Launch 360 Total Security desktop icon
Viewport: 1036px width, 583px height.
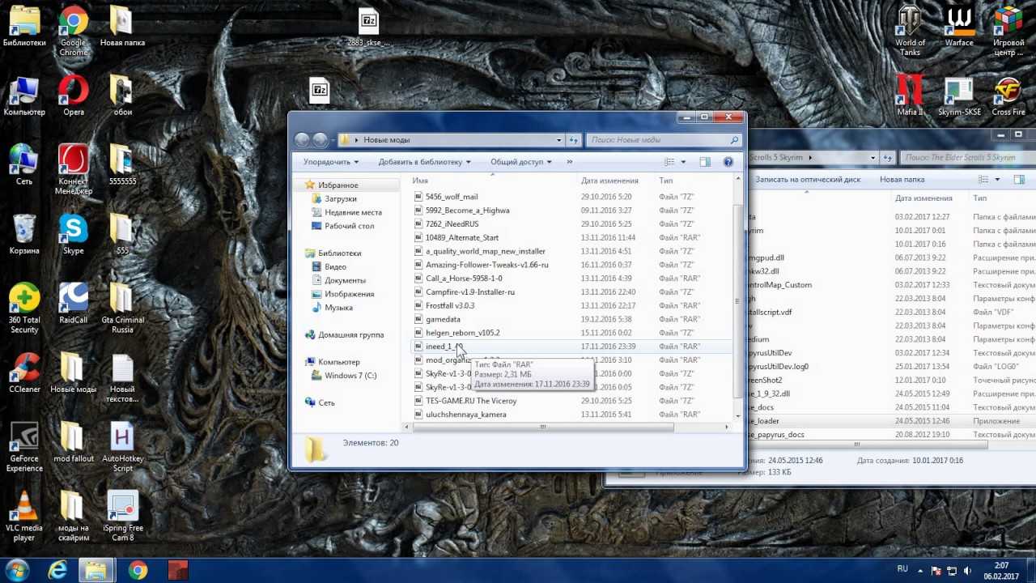tap(24, 309)
